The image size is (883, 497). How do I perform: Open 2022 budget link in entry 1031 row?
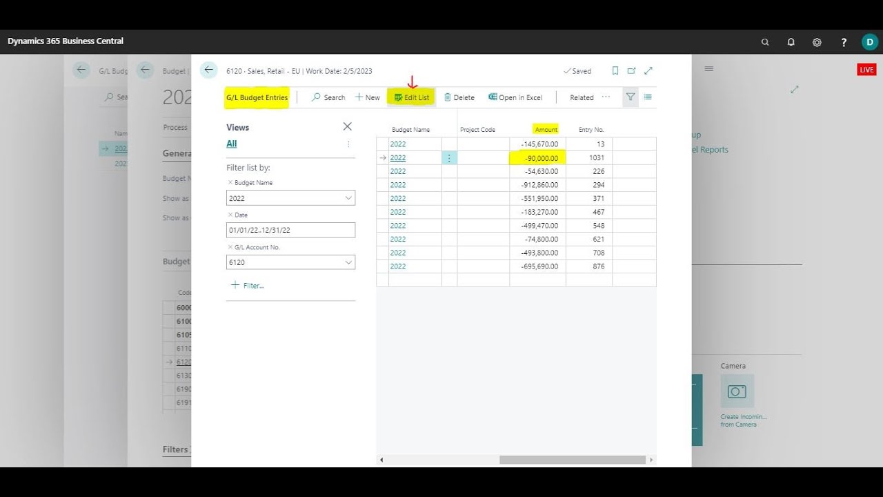point(398,158)
